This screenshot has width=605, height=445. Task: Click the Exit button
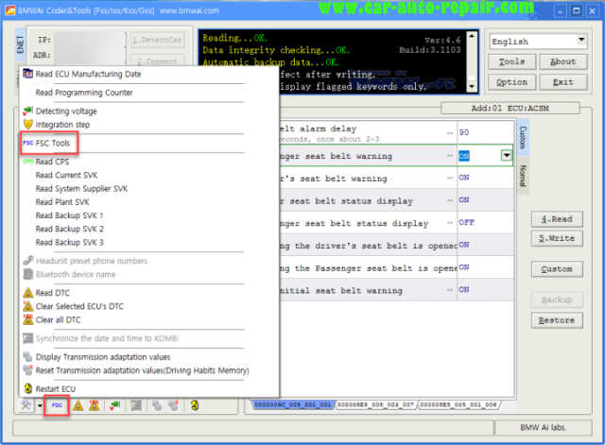pyautogui.click(x=563, y=82)
